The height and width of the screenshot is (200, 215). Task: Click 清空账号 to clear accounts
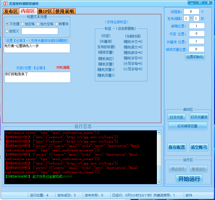(x=199, y=147)
